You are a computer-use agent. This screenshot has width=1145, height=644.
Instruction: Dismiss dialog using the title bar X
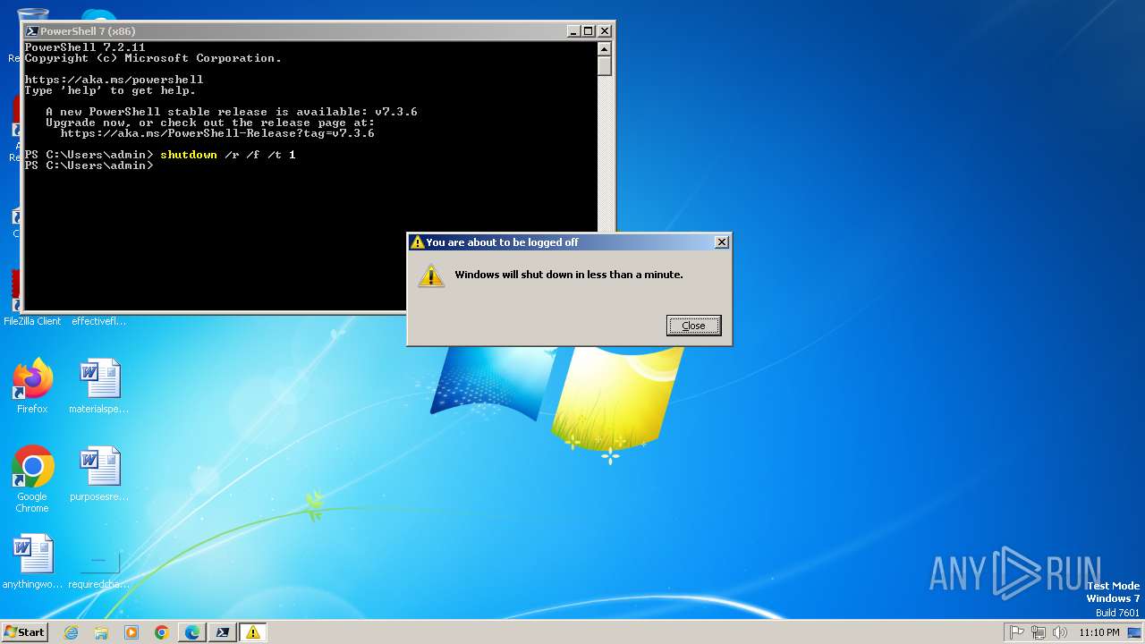point(722,242)
